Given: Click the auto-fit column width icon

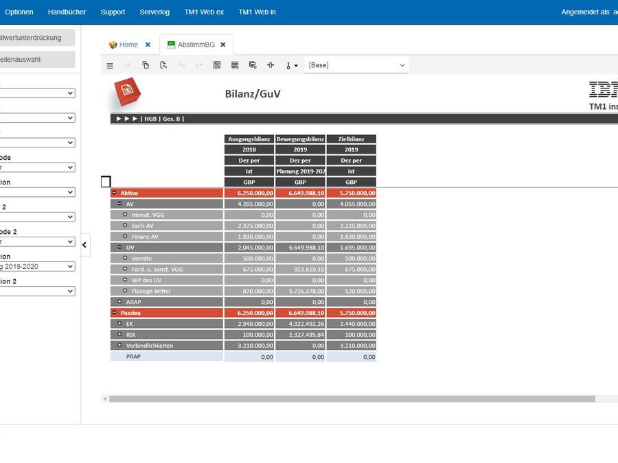Looking at the screenshot, I should tap(271, 65).
